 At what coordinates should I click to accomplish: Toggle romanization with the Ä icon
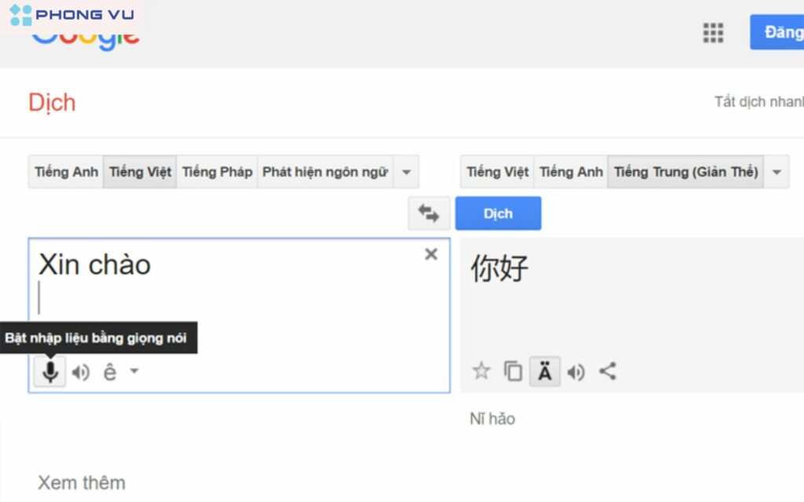545,372
